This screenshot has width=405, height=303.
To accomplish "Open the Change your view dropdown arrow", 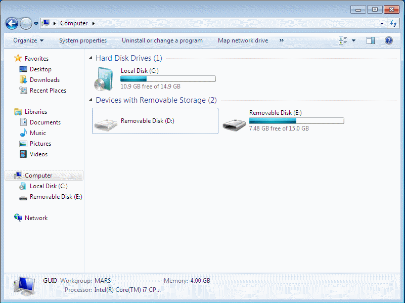I will pos(353,40).
